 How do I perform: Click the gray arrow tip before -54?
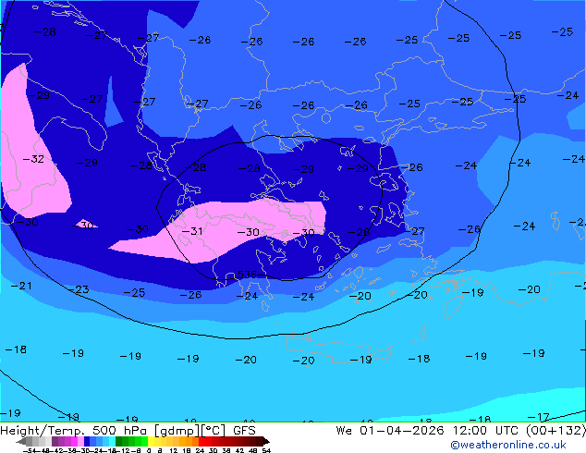tap(21, 441)
